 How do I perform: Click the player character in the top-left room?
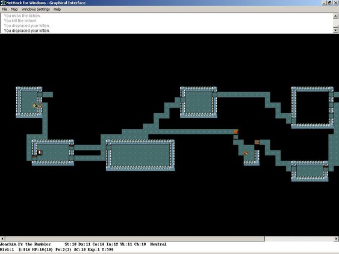point(34,105)
